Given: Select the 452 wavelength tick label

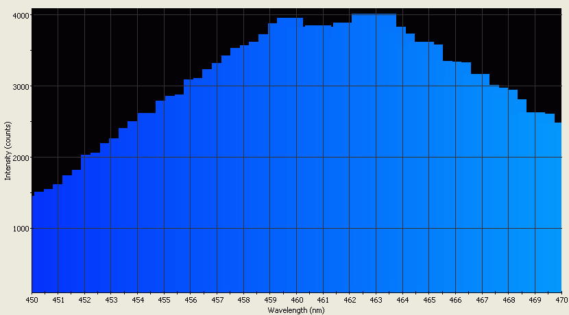Looking at the screenshot, I should [x=84, y=300].
